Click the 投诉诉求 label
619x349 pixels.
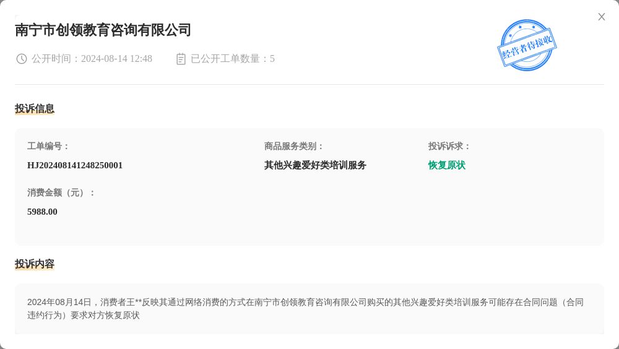click(449, 147)
